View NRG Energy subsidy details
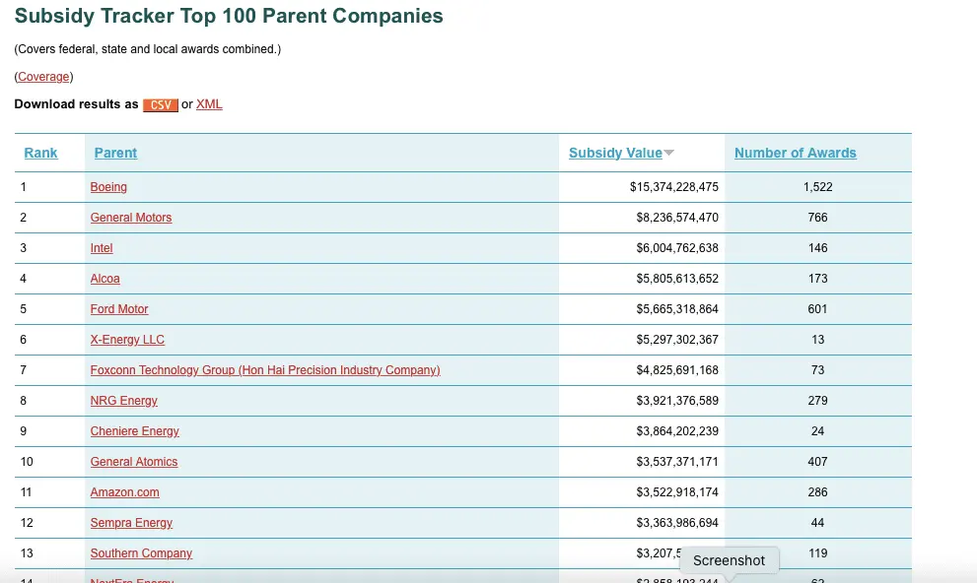Viewport: 977px width, 583px height. click(124, 401)
